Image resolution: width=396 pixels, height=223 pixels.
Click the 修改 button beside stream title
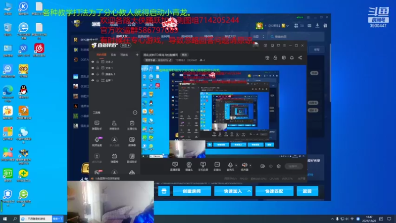click(185, 55)
